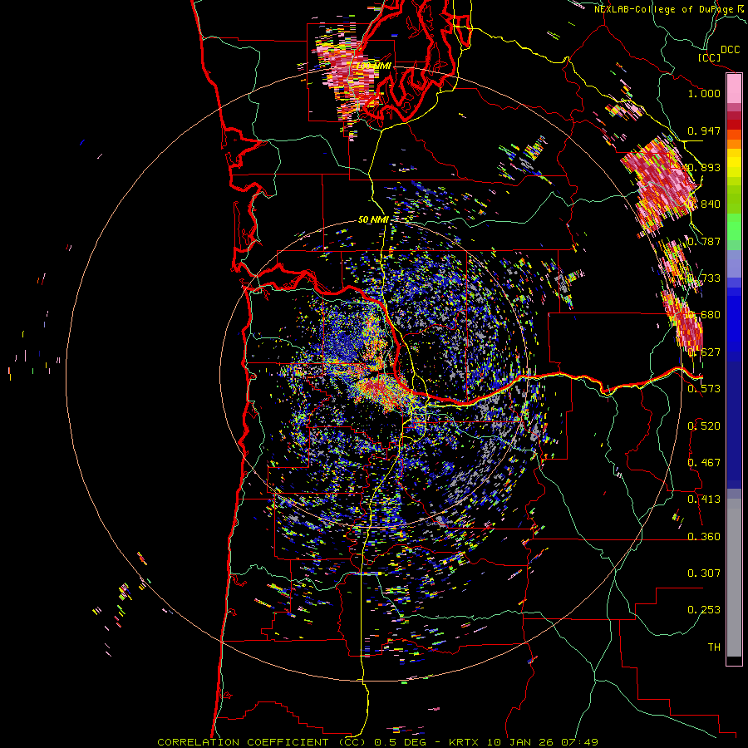This screenshot has width=748, height=748.
Task: Click the 0.787 scale value
Action: click(x=704, y=241)
